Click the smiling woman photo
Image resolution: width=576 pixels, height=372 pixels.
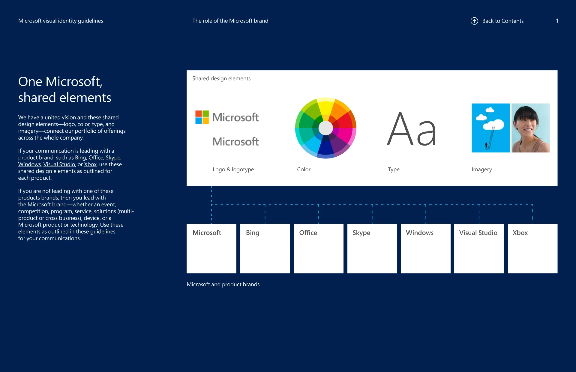click(530, 128)
